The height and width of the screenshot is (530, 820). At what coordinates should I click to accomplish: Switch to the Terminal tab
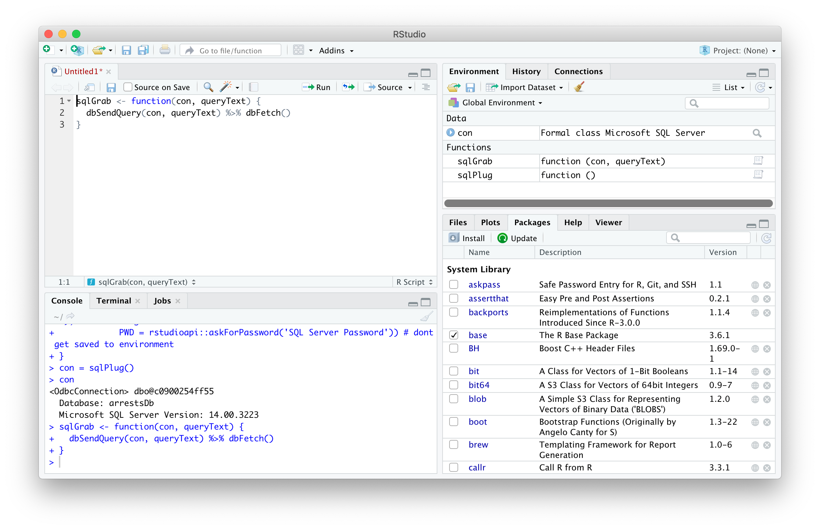[x=114, y=301]
